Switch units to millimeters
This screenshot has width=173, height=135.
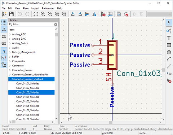(x=4, y=43)
